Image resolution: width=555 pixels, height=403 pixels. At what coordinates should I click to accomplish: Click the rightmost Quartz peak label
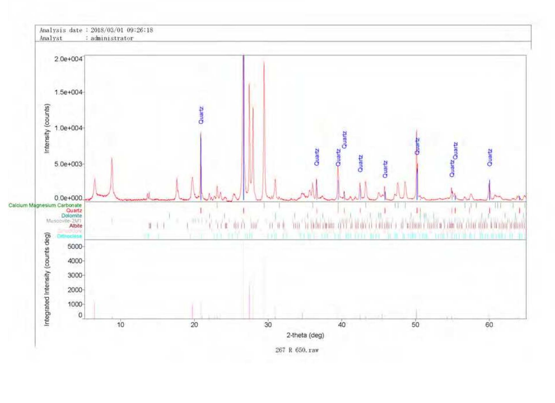(x=490, y=158)
